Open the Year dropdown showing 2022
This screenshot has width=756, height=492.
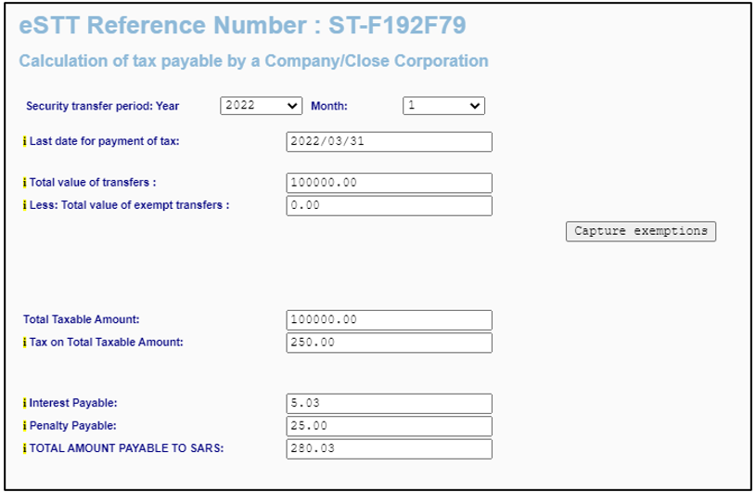(261, 106)
